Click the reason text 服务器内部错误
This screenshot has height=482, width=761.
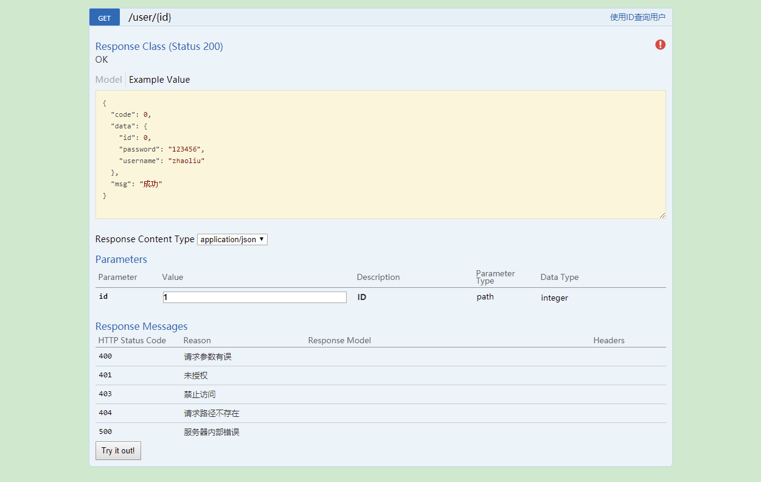coord(212,432)
